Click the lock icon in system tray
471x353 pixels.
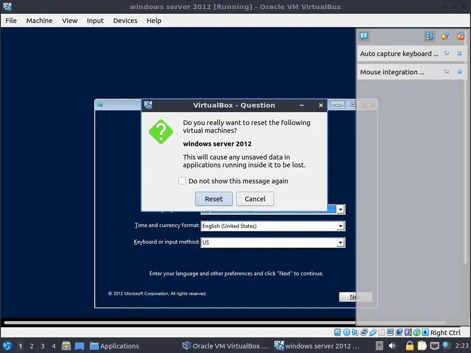[410, 346]
